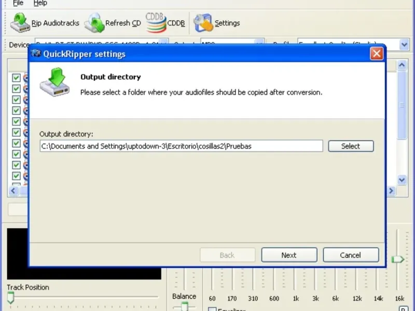
Task: Click the Cancel button in settings dialog
Action: [351, 255]
